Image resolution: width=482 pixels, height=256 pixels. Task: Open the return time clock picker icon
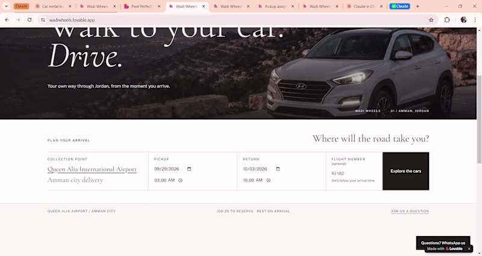(268, 180)
